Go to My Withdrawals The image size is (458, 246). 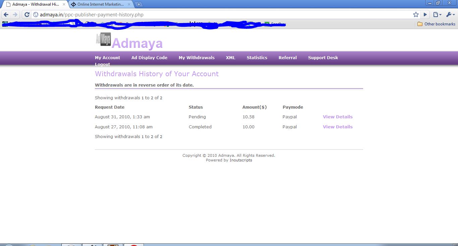click(x=196, y=57)
